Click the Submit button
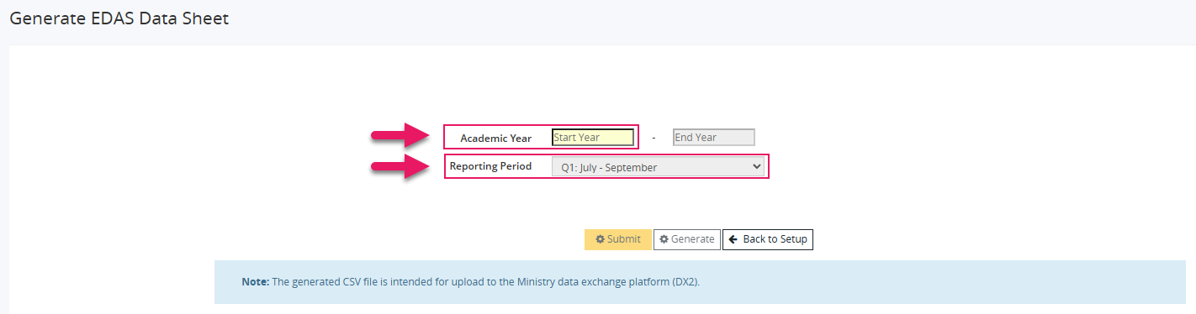This screenshot has width=1196, height=314. (617, 239)
